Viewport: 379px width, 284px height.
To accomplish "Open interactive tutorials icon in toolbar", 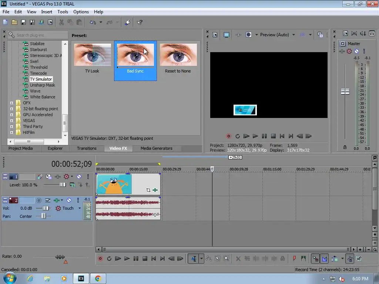I will coord(128,22).
